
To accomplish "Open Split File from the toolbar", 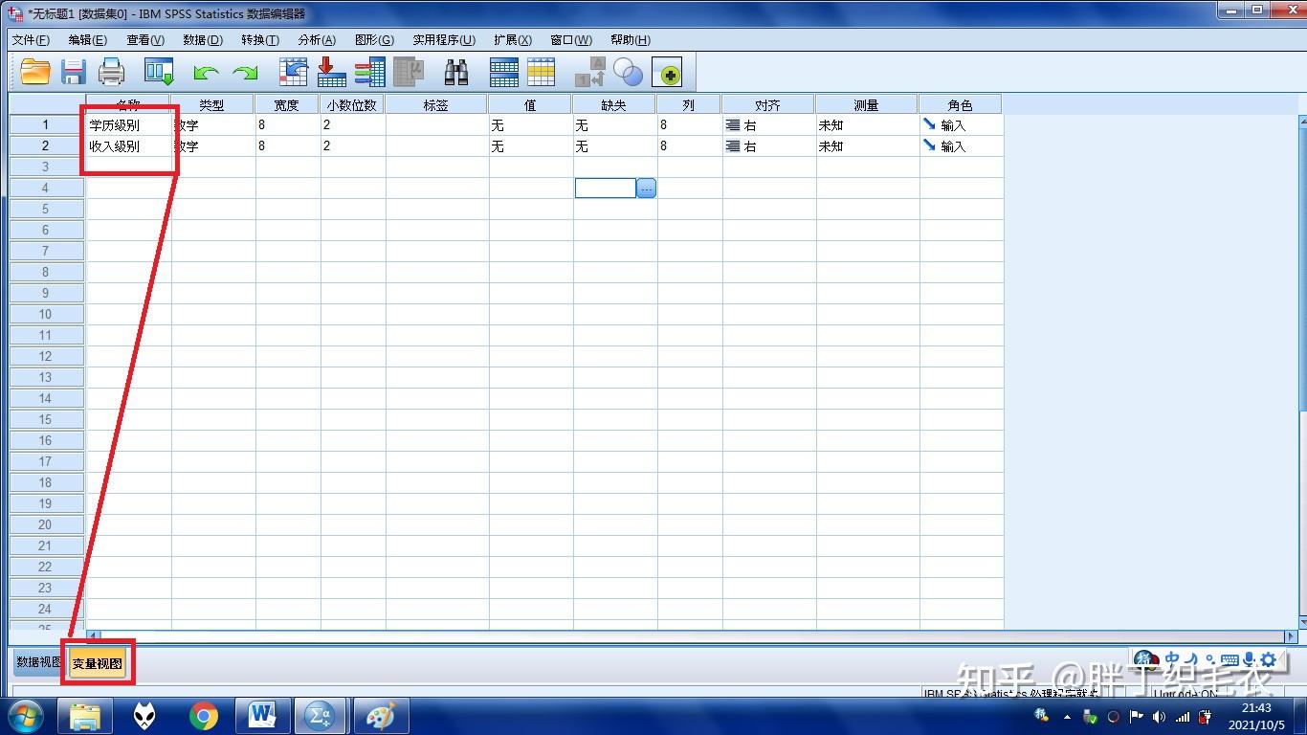I will [504, 71].
